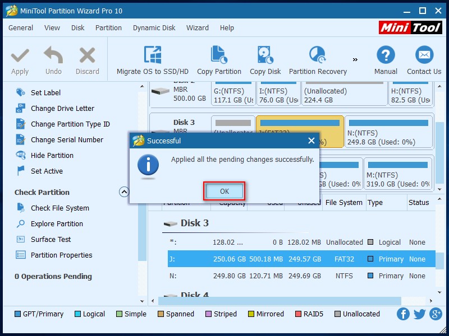
Task: Click the Undo arrow icon
Action: (53, 55)
